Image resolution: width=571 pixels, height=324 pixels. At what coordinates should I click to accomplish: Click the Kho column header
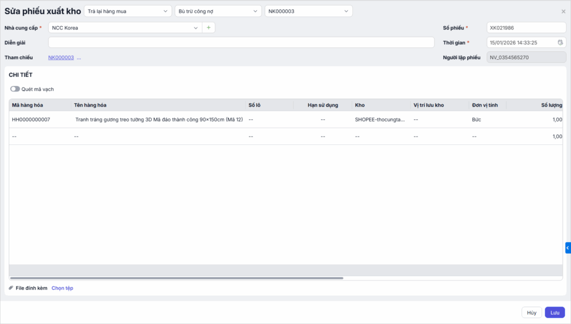[x=381, y=105]
